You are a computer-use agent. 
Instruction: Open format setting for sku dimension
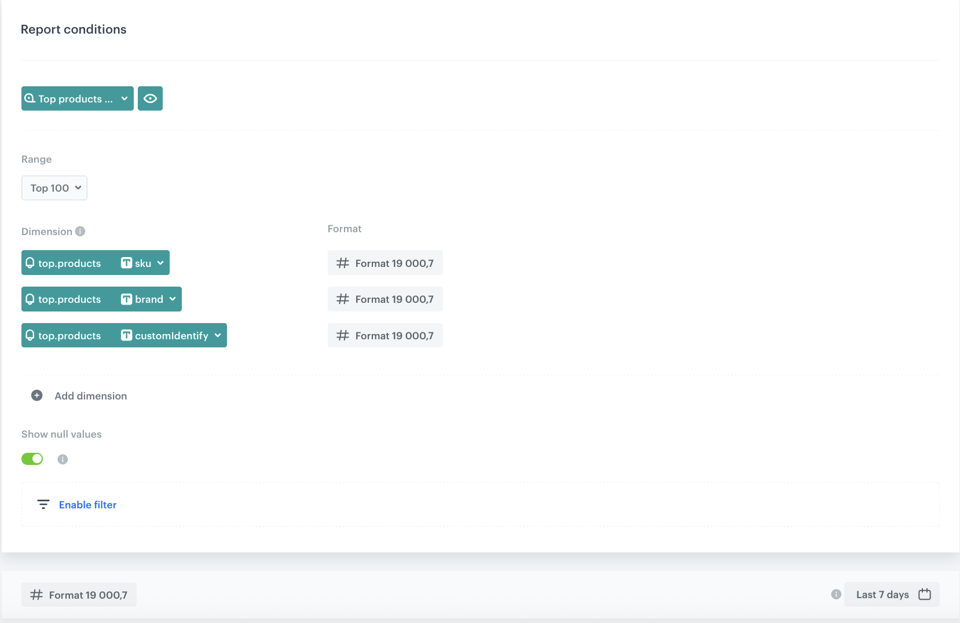(385, 263)
